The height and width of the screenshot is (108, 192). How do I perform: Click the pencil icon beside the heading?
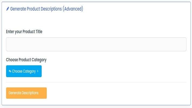(x=8, y=9)
